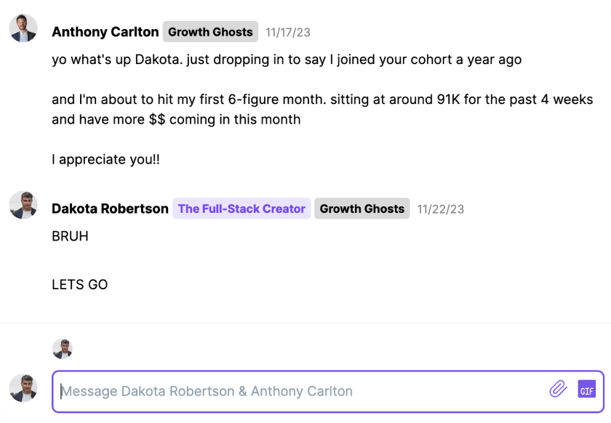Click the 11/17/23 message timestamp
This screenshot has height=423, width=611.
pyautogui.click(x=288, y=32)
